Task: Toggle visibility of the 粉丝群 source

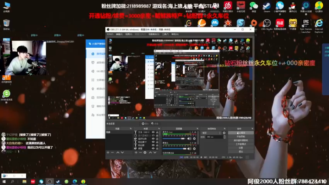Action: pyautogui.click(x=153, y=145)
